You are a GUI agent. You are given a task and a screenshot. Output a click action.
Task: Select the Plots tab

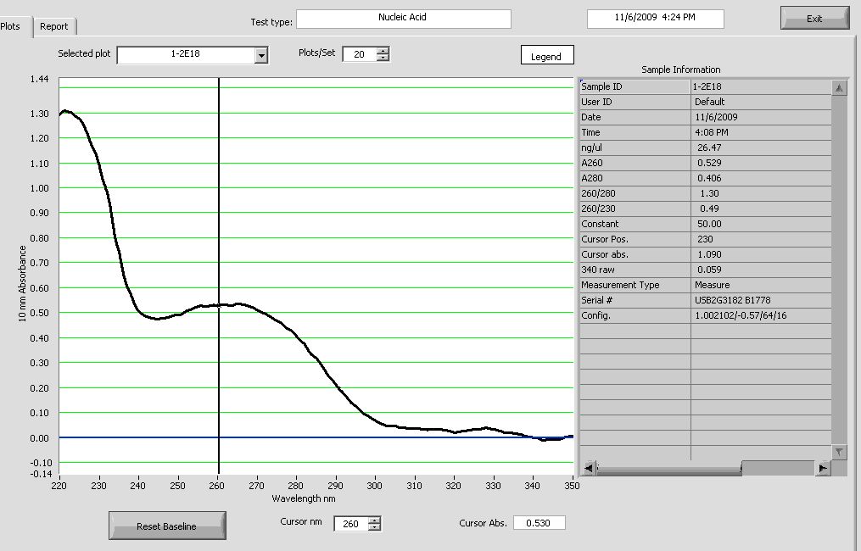[x=10, y=26]
